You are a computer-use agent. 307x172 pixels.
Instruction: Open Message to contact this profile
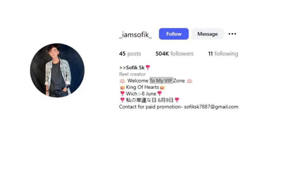207,34
